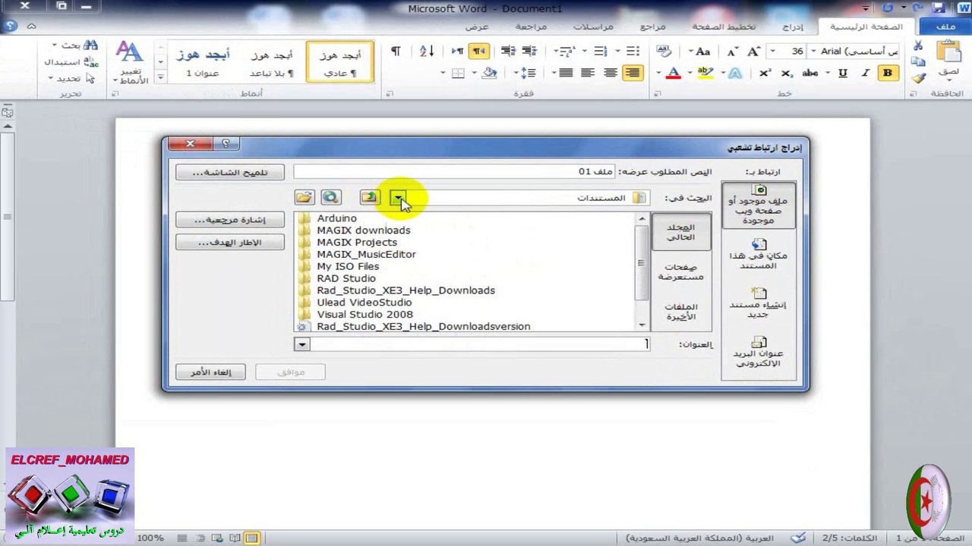Click Replace (استبدال) button
Screen dimensions: 972x546
[71, 62]
